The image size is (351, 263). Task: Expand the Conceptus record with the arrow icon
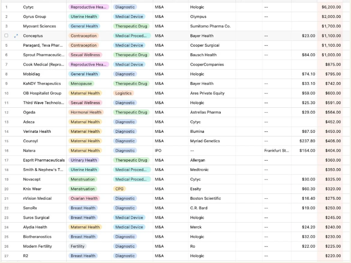point(16,36)
